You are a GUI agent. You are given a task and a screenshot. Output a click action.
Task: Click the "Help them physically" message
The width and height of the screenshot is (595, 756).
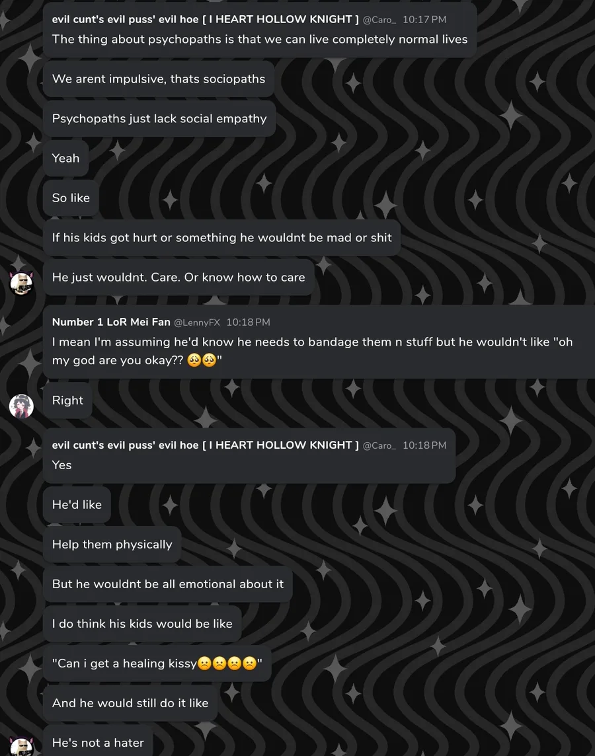click(x=112, y=544)
